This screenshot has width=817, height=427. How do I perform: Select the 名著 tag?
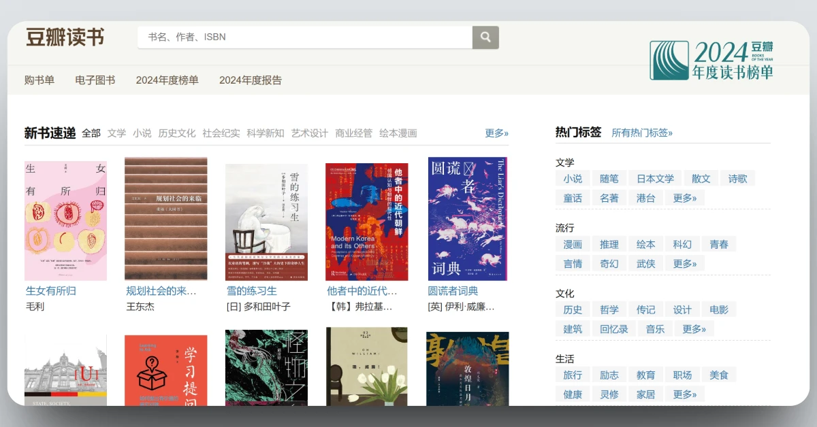609,198
